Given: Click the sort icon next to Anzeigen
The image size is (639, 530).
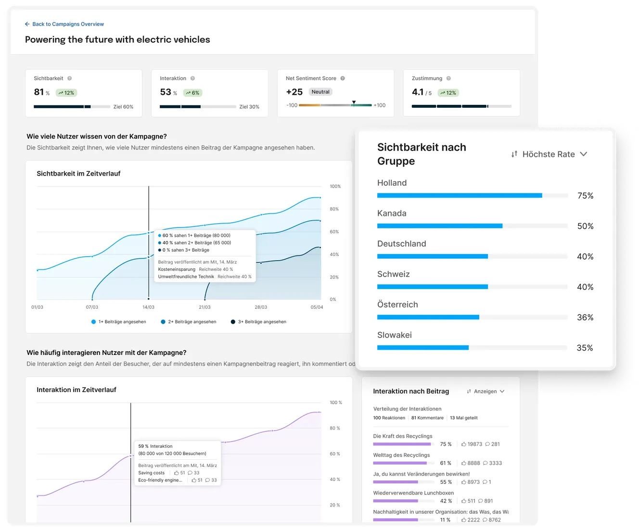Looking at the screenshot, I should coord(468,391).
